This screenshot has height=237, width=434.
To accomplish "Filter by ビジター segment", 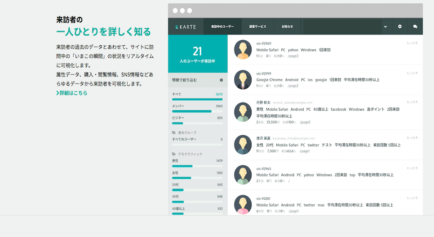I will click(x=197, y=120).
